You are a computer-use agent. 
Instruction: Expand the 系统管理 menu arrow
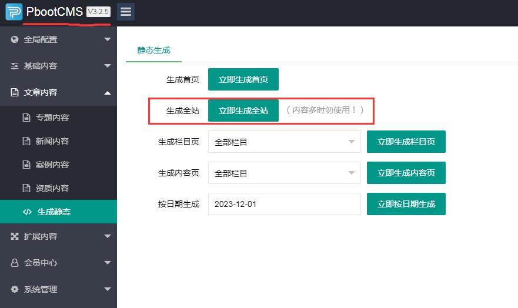[x=107, y=289]
